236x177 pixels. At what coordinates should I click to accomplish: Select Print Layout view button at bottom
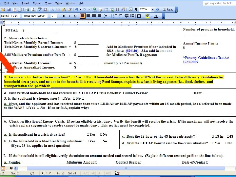coord(3,168)
